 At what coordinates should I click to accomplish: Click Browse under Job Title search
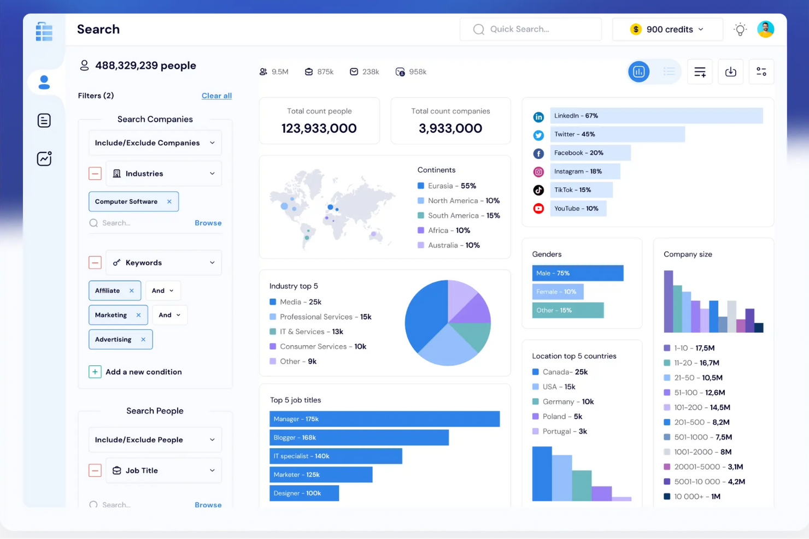pyautogui.click(x=208, y=505)
